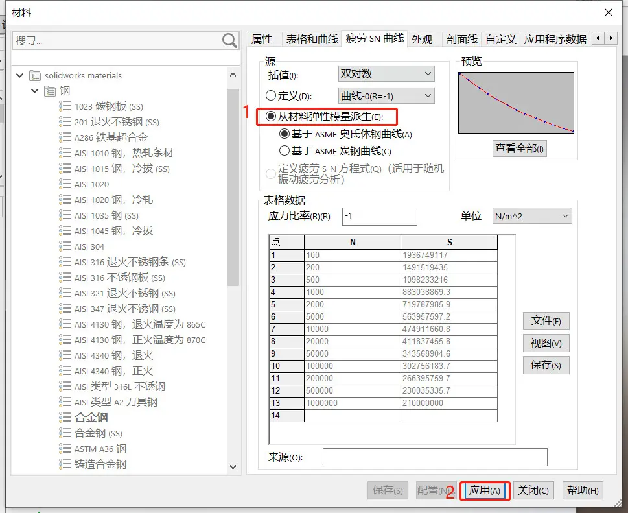The width and height of the screenshot is (628, 513).
Task: Click the 应力比率 input field
Action: [x=380, y=217]
